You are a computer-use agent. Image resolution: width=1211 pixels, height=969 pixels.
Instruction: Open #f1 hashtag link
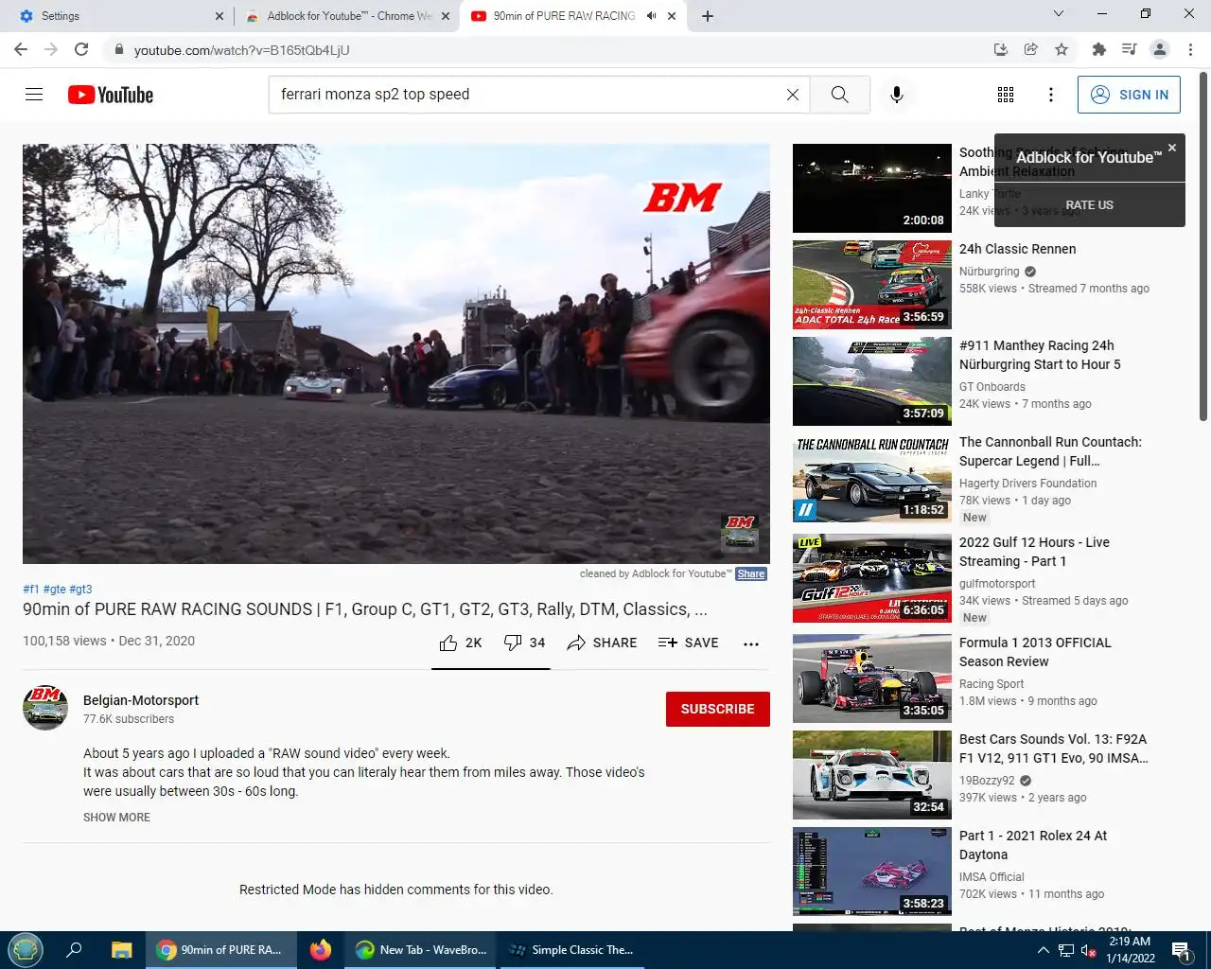[31, 589]
